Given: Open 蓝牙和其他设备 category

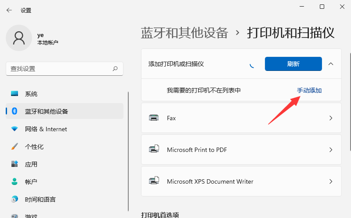Looking at the screenshot, I should point(65,111).
